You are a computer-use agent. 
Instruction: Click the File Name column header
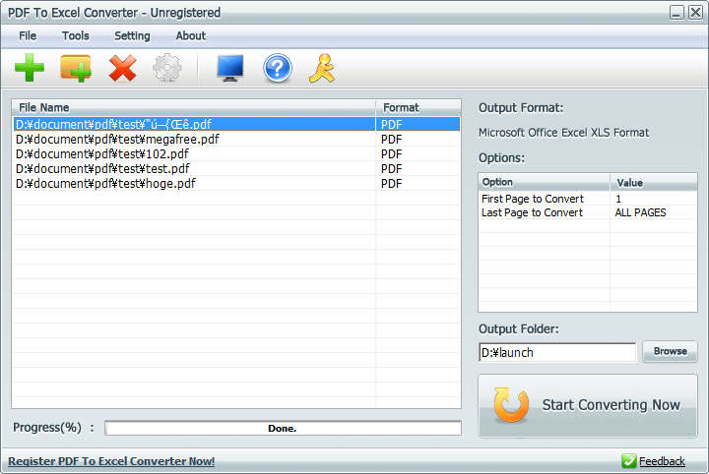(x=194, y=107)
